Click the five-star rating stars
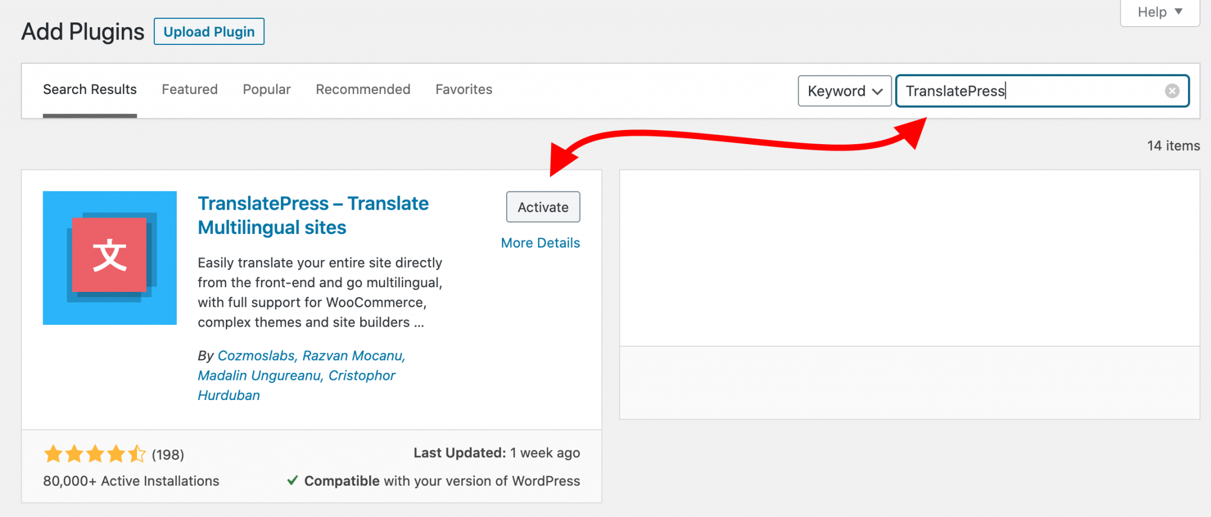Viewport: 1211px width, 517px height. [x=95, y=454]
